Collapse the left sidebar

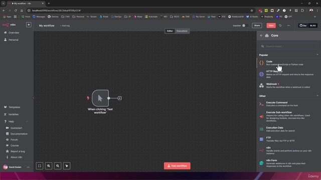pyautogui.click(x=33, y=98)
